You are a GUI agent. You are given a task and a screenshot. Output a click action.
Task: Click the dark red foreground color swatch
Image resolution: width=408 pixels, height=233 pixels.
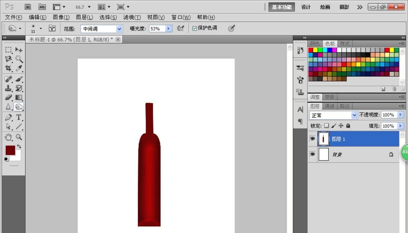10,150
